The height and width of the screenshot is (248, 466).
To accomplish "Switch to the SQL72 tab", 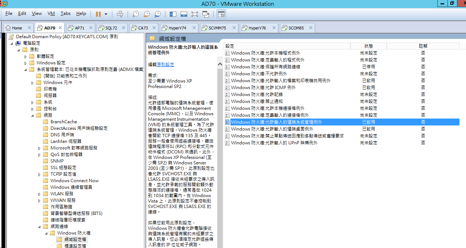I will (112, 28).
